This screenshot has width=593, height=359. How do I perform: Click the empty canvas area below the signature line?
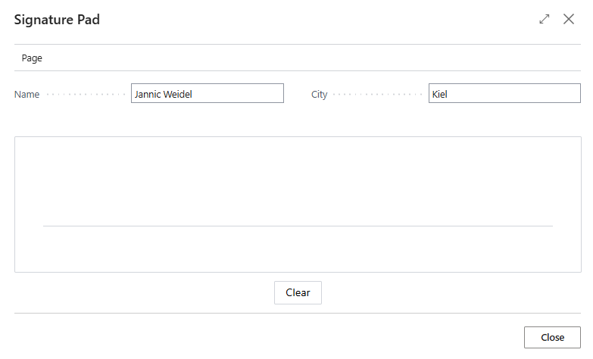coord(298,250)
